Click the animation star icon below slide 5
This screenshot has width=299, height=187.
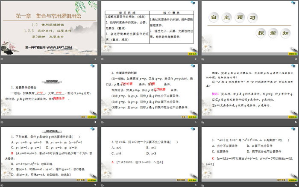[x=103, y=122]
